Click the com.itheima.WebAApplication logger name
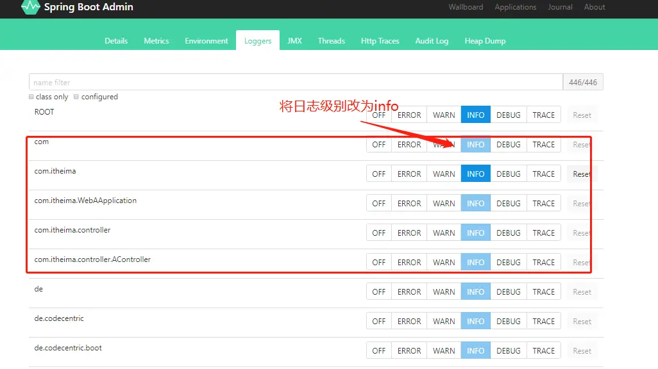Image resolution: width=658 pixels, height=369 pixels. (x=85, y=201)
